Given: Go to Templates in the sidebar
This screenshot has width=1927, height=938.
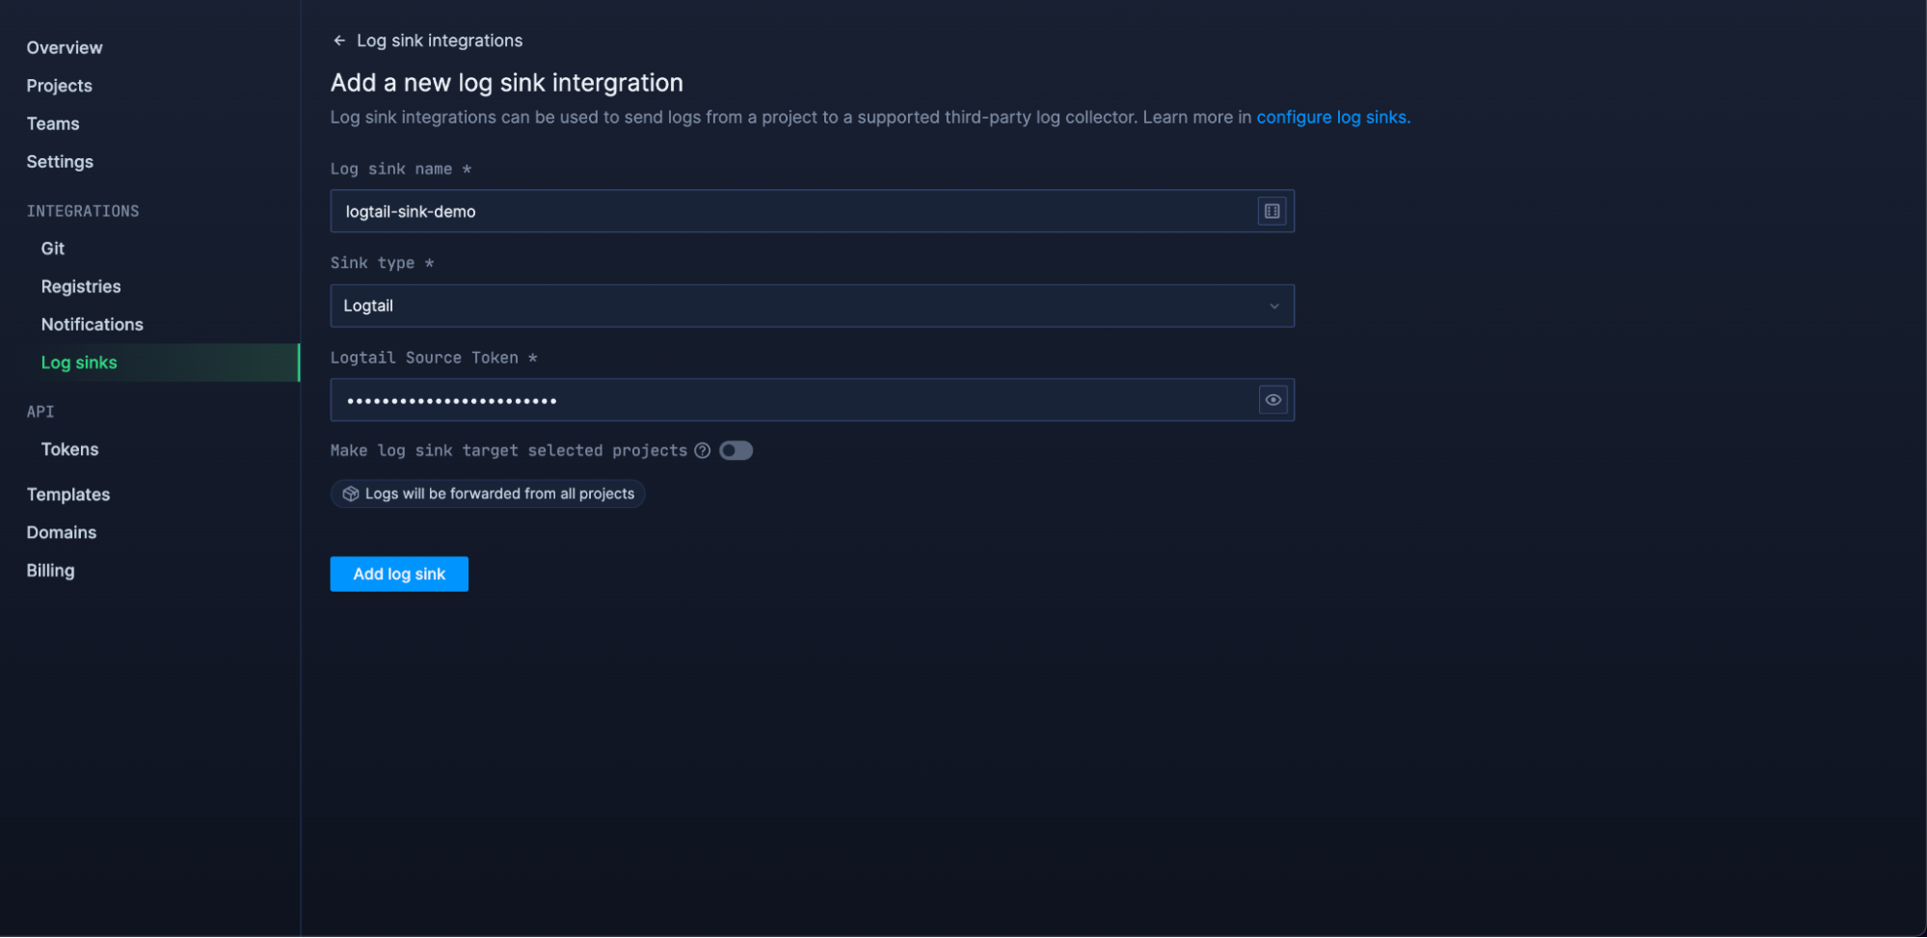Looking at the screenshot, I should 68,495.
